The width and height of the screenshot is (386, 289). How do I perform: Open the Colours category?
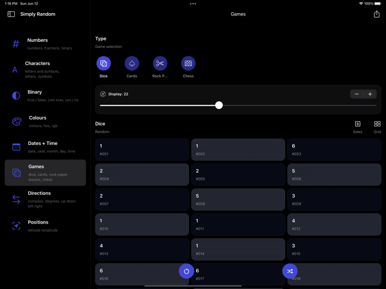(45, 122)
